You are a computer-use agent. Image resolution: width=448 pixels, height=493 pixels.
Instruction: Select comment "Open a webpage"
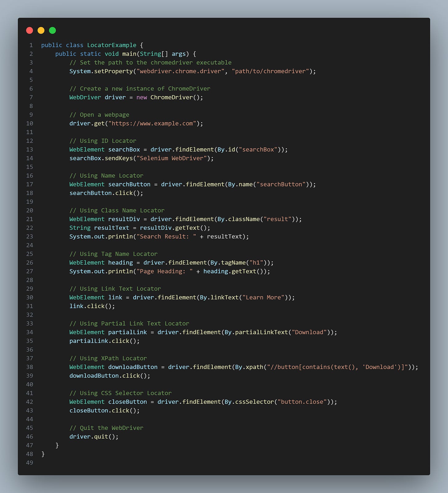coord(99,115)
